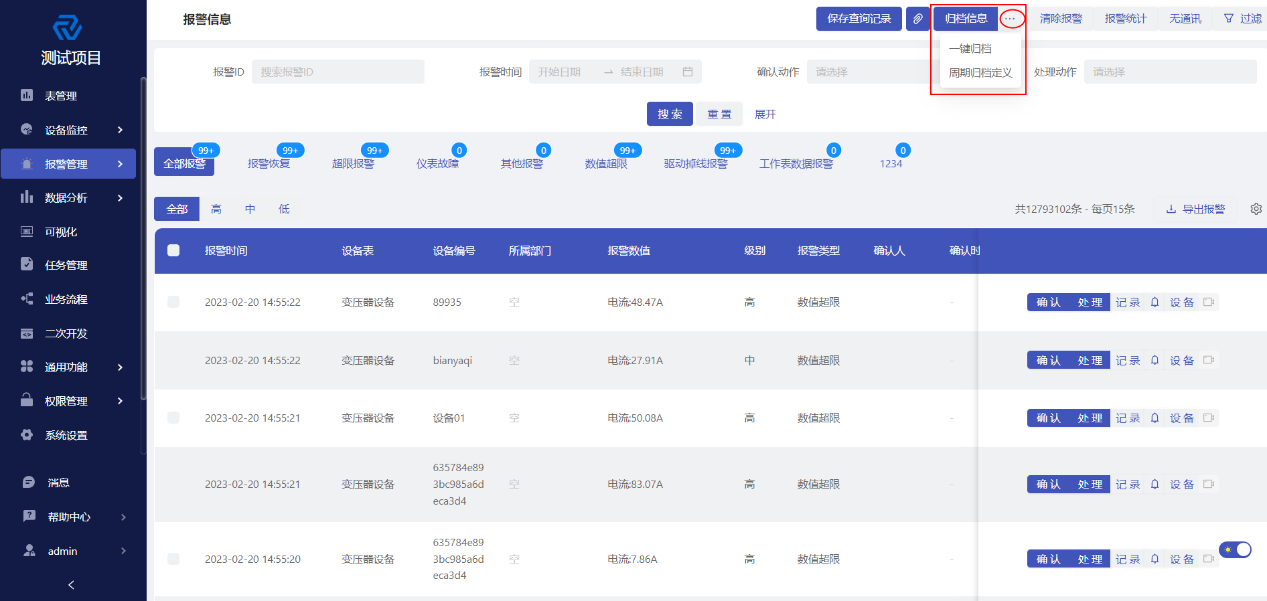Click bell icon in 89935 row
Screen dimensions: 1267x601
click(1154, 302)
